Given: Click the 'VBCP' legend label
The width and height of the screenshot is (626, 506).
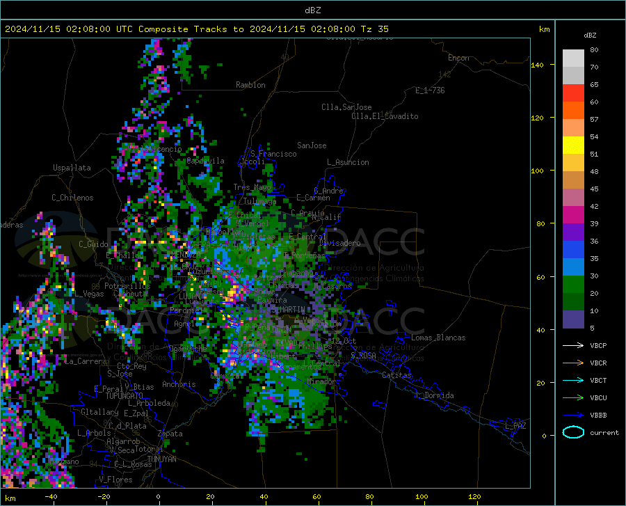Looking at the screenshot, I should 598,345.
